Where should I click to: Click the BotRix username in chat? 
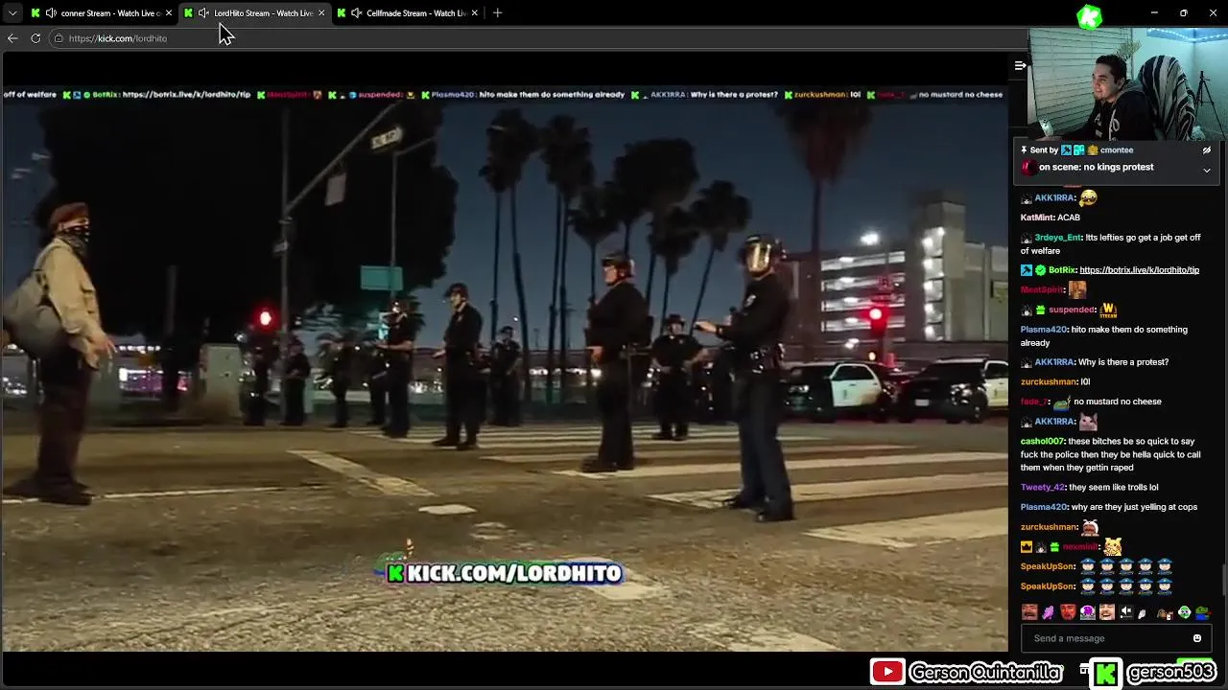(x=1062, y=270)
